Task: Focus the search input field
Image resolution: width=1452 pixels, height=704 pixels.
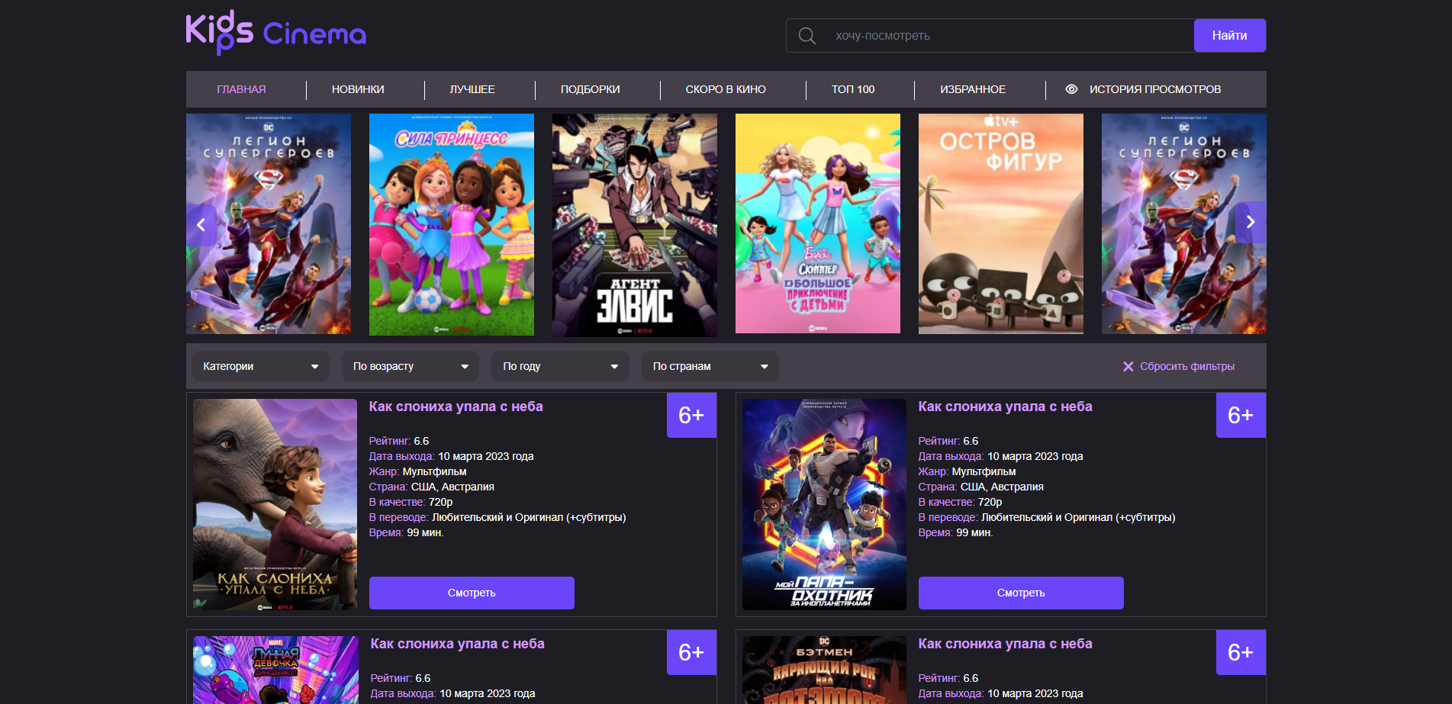Action: (x=1007, y=36)
